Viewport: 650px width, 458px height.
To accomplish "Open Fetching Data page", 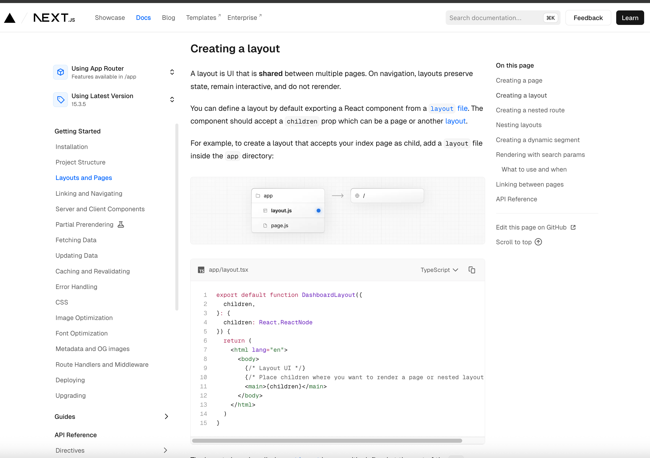I will tap(76, 240).
